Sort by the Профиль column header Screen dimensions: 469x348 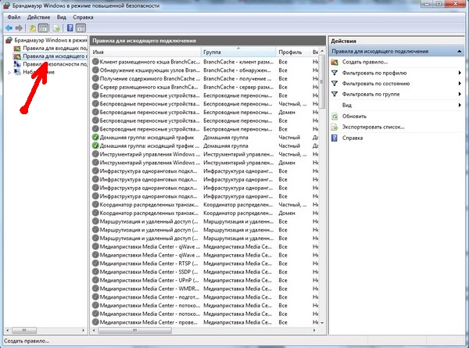click(293, 52)
